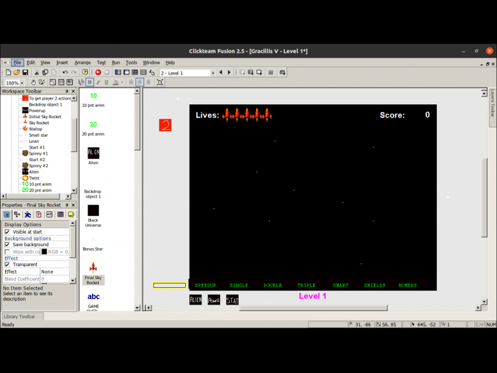Select the Bold text formatting icon
This screenshot has height=373, width=497.
pos(89,82)
